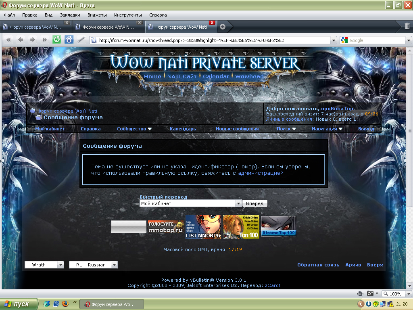
Task: Open Firefox from the quick launch
Action: 65,304
